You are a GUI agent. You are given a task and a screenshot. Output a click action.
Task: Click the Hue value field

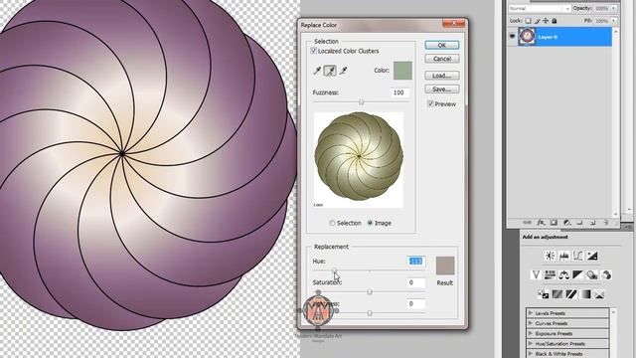pos(415,261)
